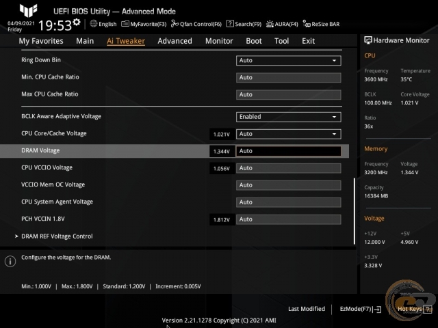438x328 pixels.
Task: Open the Tool tab
Action: (281, 41)
